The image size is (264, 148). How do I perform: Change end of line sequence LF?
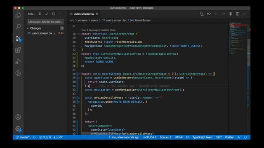click(x=187, y=137)
